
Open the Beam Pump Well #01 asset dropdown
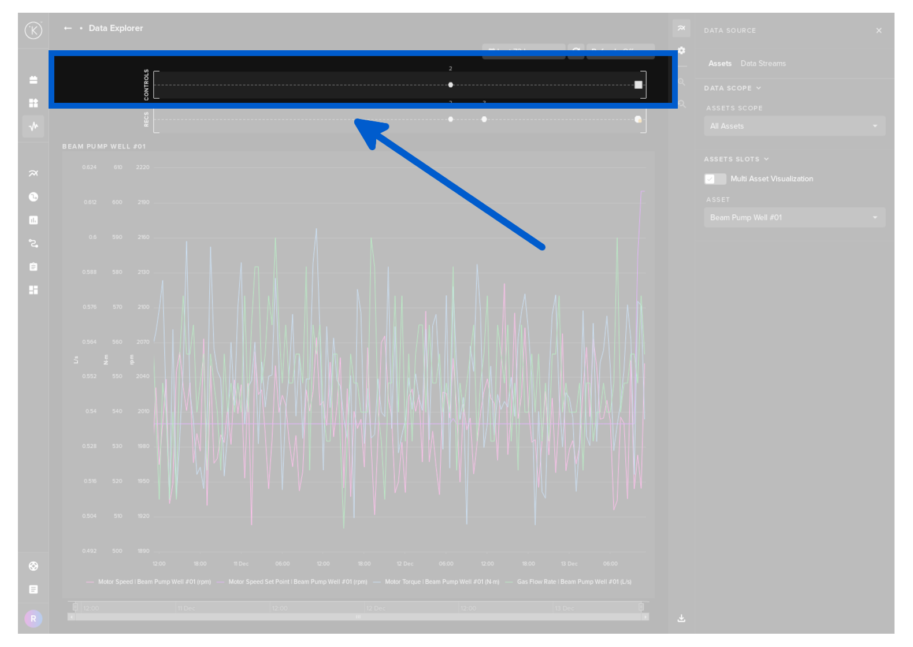pyautogui.click(x=794, y=218)
